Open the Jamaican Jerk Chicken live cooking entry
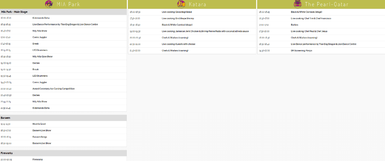 (x=205, y=31)
